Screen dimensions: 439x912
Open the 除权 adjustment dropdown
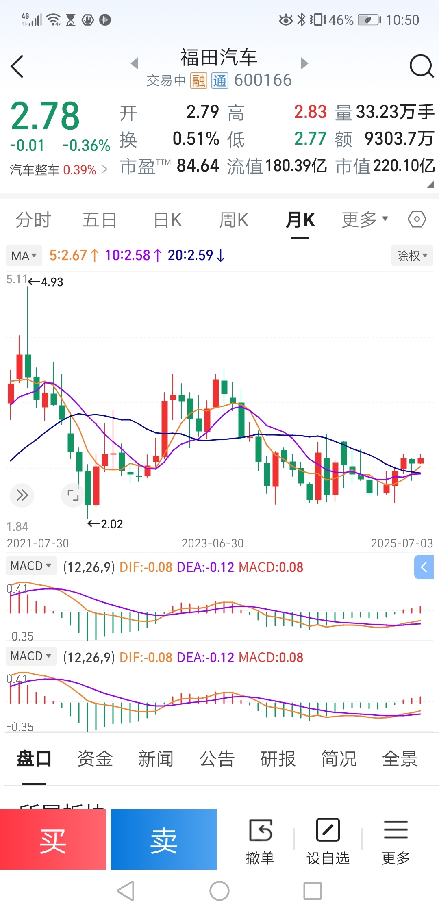click(412, 256)
